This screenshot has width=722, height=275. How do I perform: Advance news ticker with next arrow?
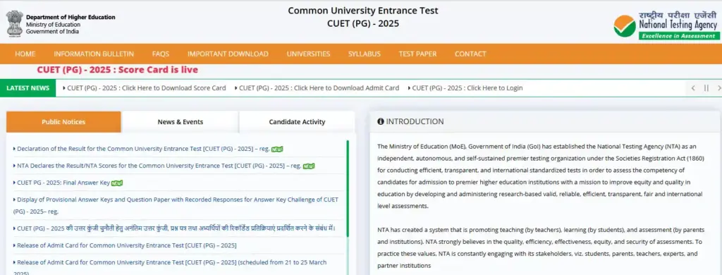719,88
